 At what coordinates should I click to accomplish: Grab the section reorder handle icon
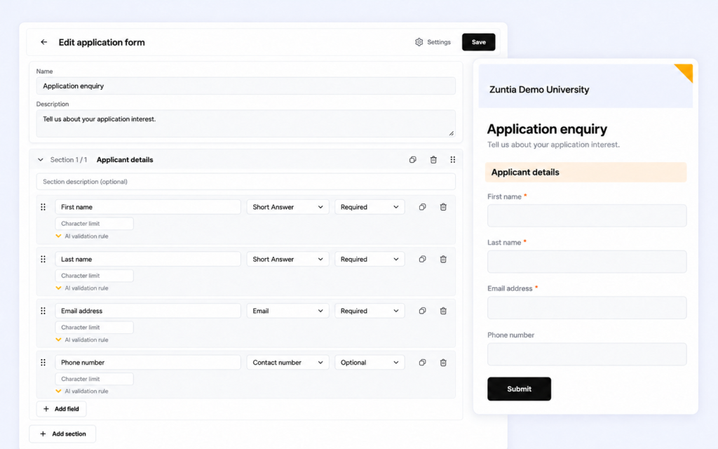[452, 160]
